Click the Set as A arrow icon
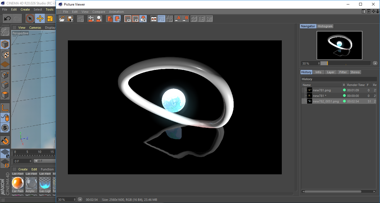 coord(177,19)
